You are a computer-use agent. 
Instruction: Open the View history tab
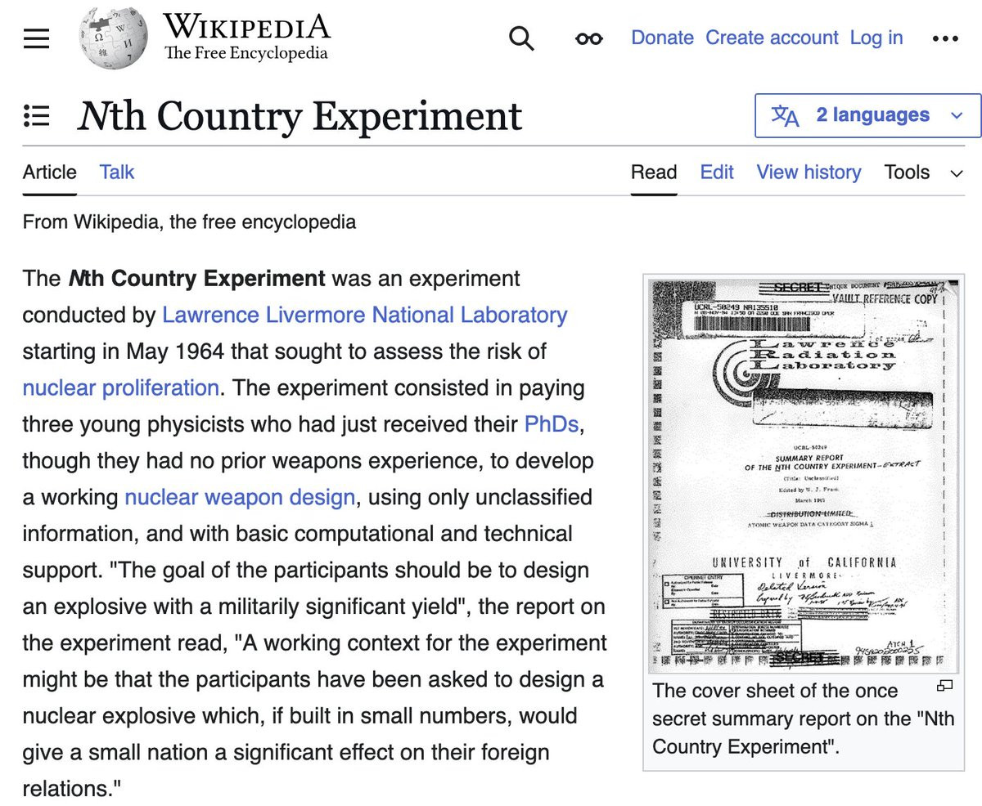pos(809,172)
